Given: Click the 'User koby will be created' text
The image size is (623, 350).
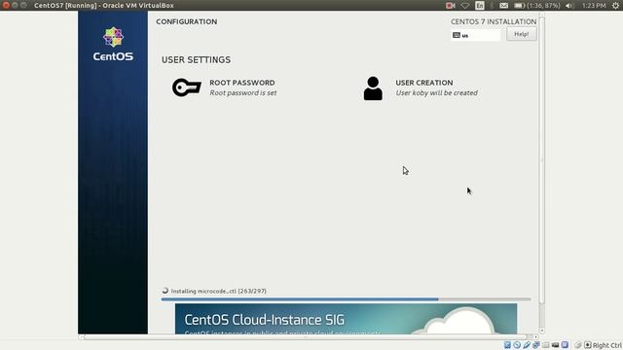Looking at the screenshot, I should click(436, 93).
